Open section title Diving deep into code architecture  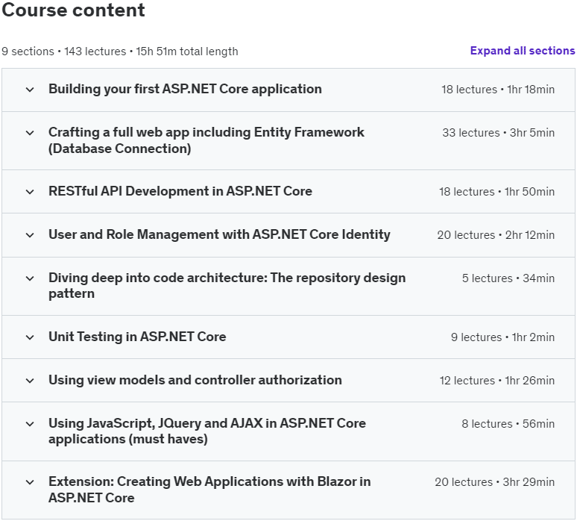pos(227,286)
